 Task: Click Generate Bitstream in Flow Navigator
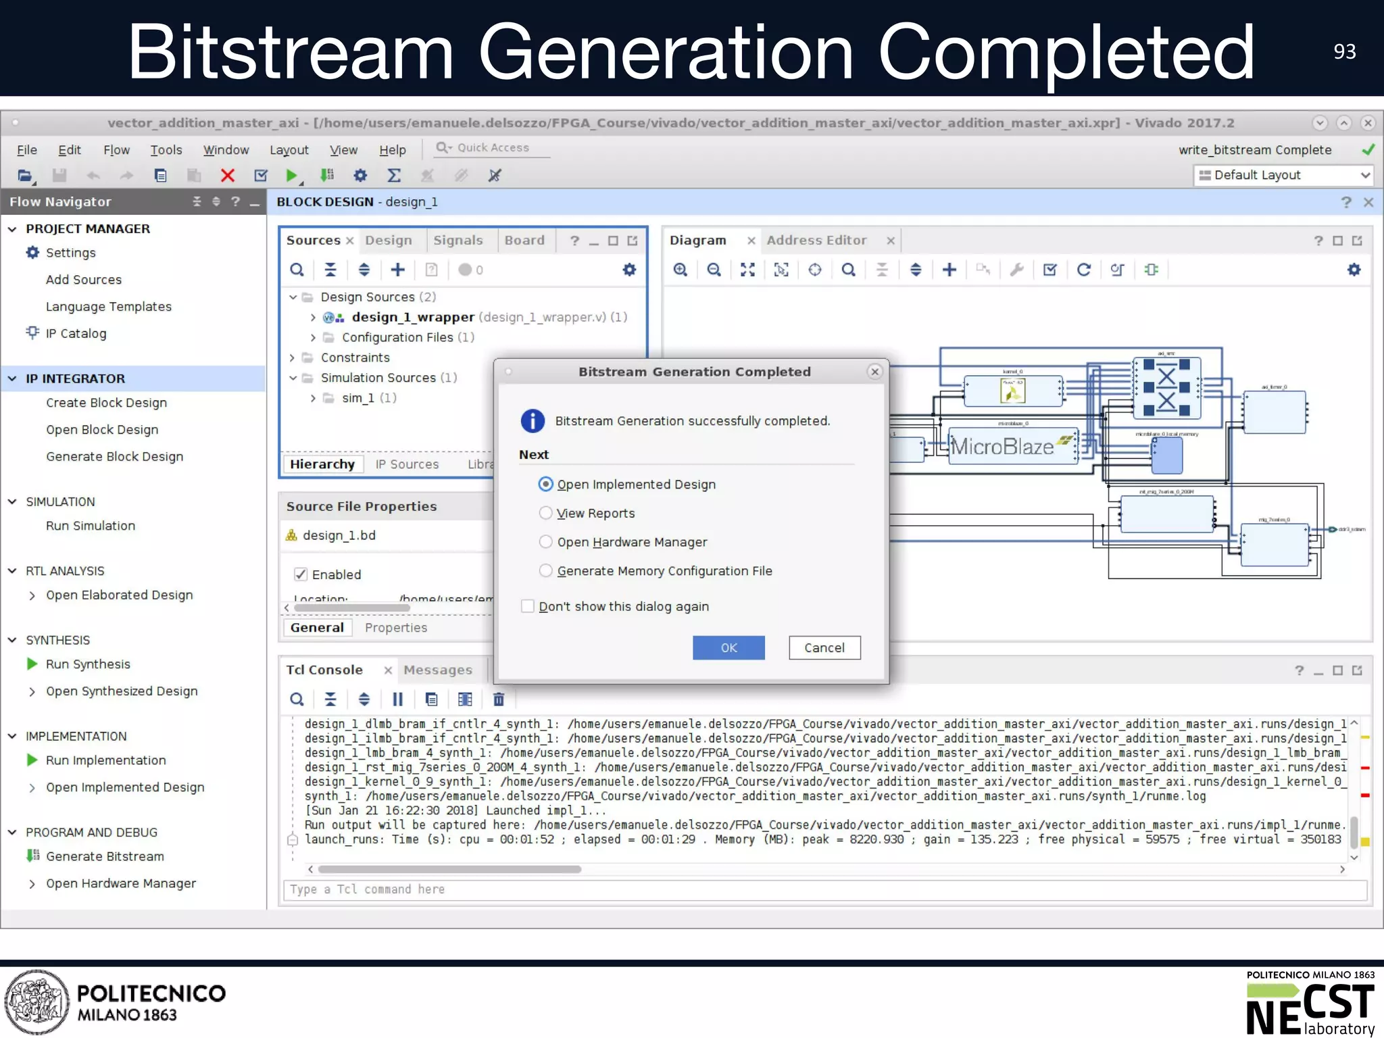105,856
